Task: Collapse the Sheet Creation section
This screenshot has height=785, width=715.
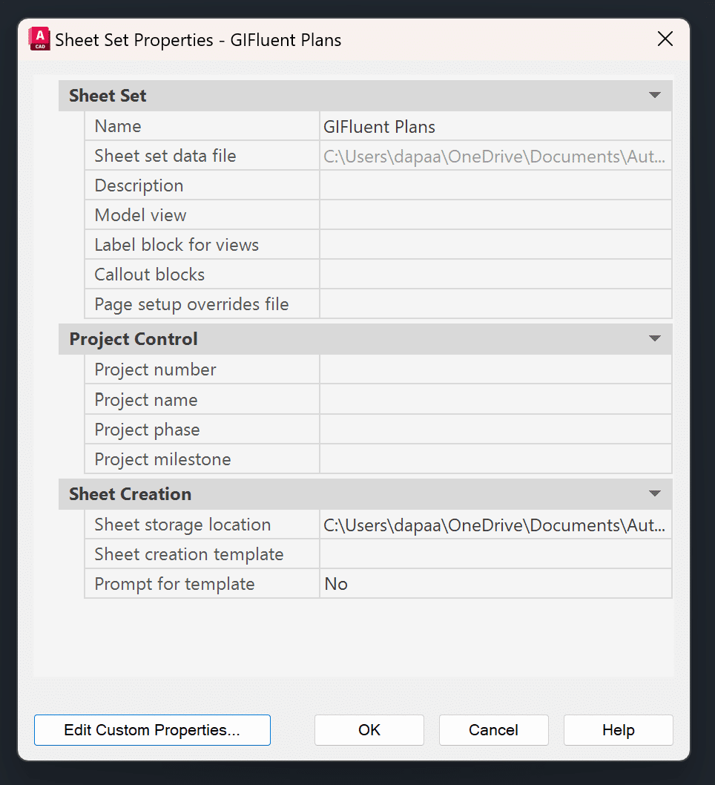Action: point(654,494)
